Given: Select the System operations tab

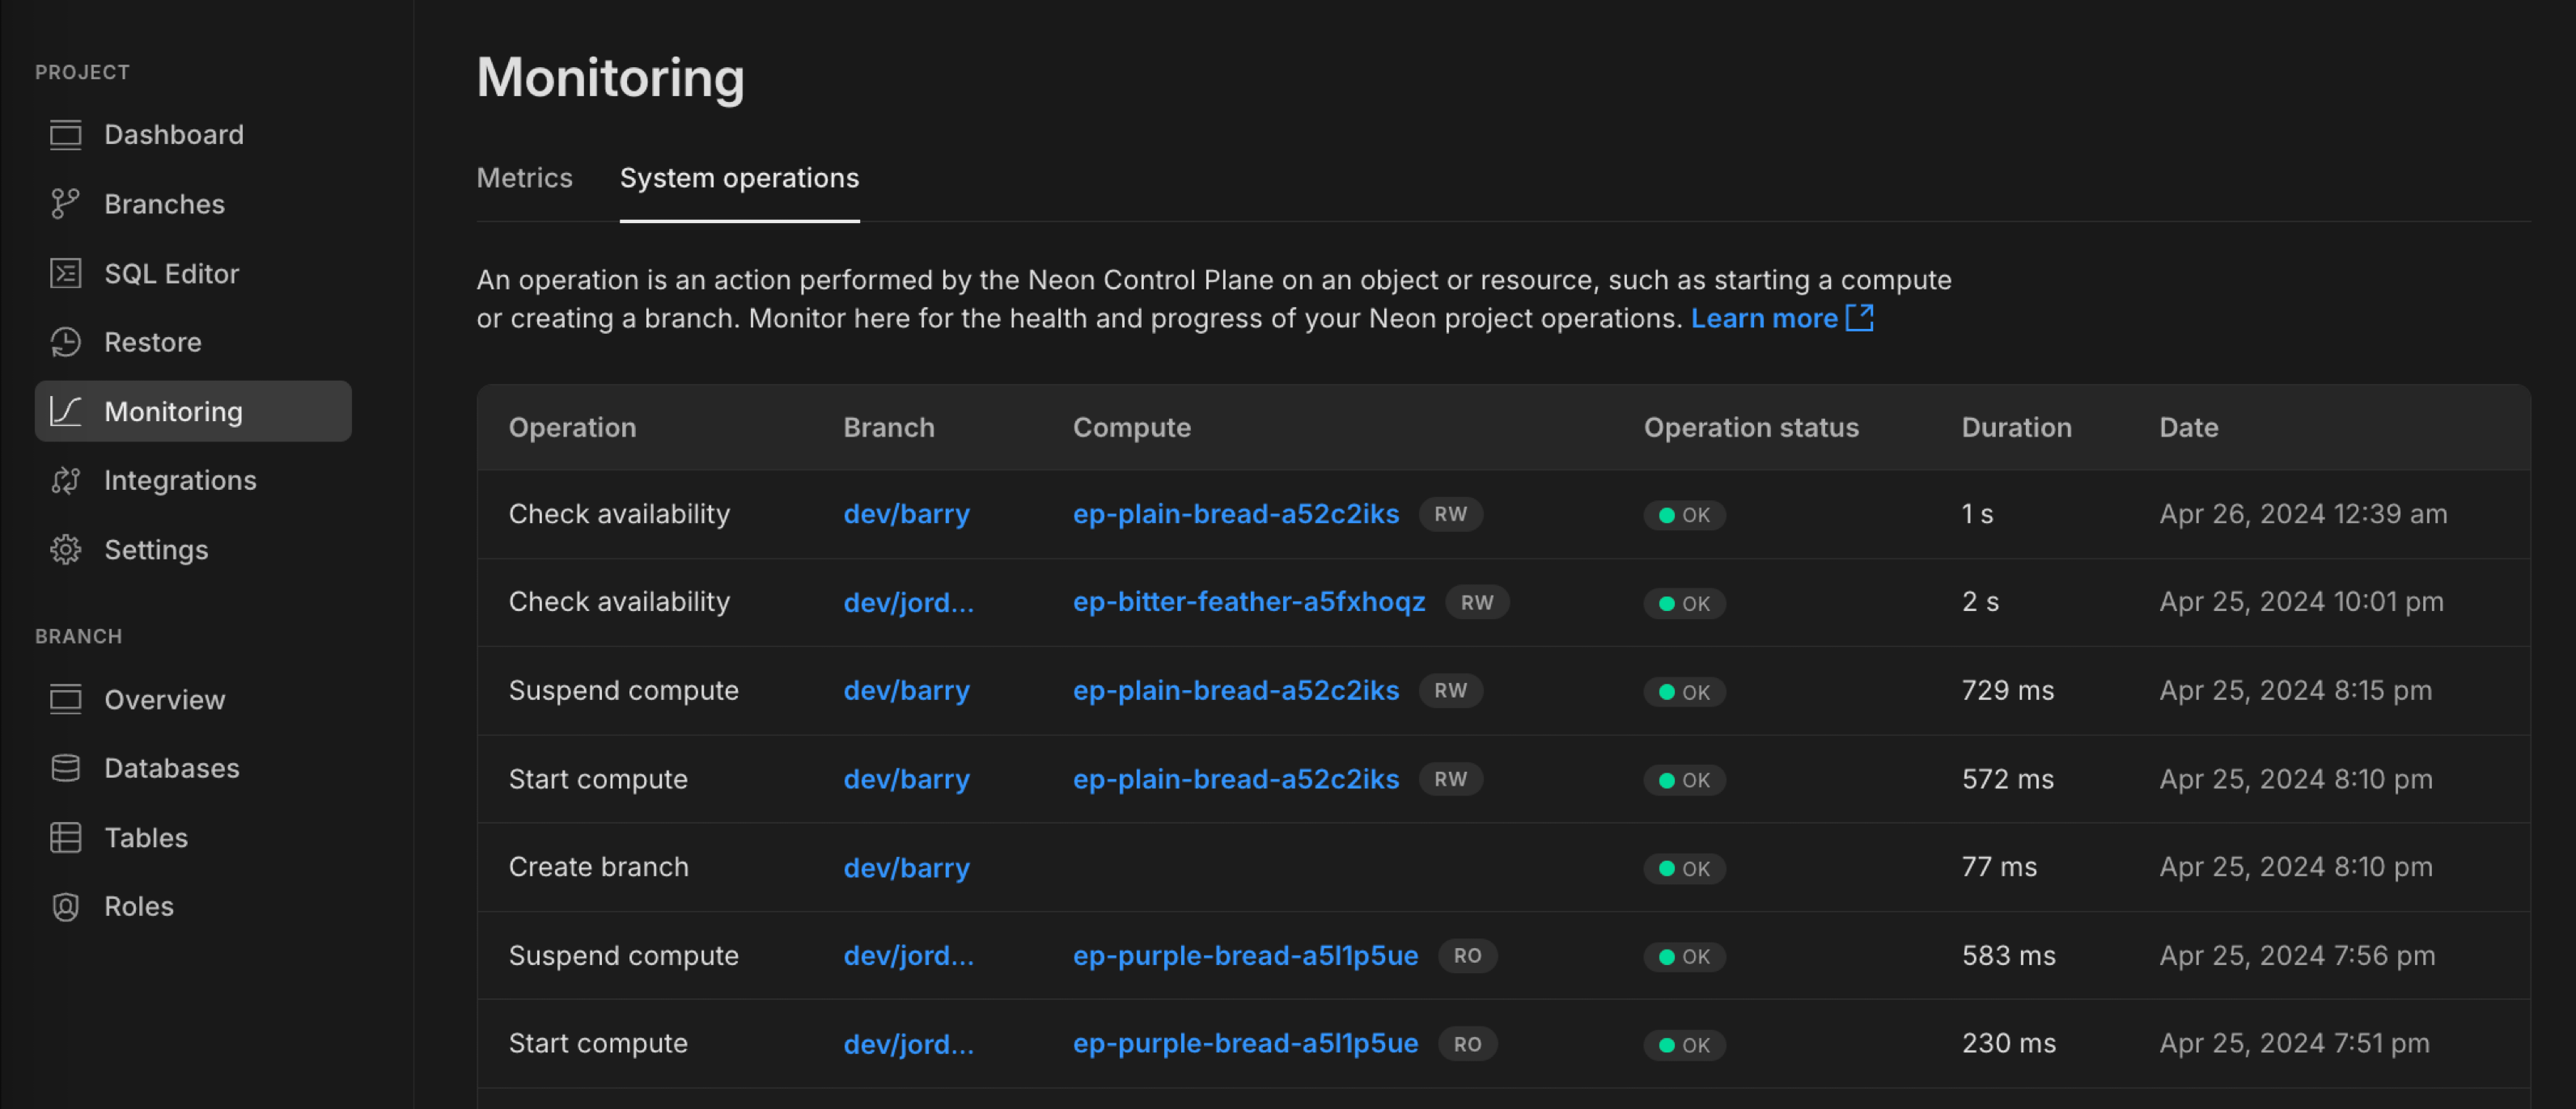Looking at the screenshot, I should pyautogui.click(x=739, y=178).
